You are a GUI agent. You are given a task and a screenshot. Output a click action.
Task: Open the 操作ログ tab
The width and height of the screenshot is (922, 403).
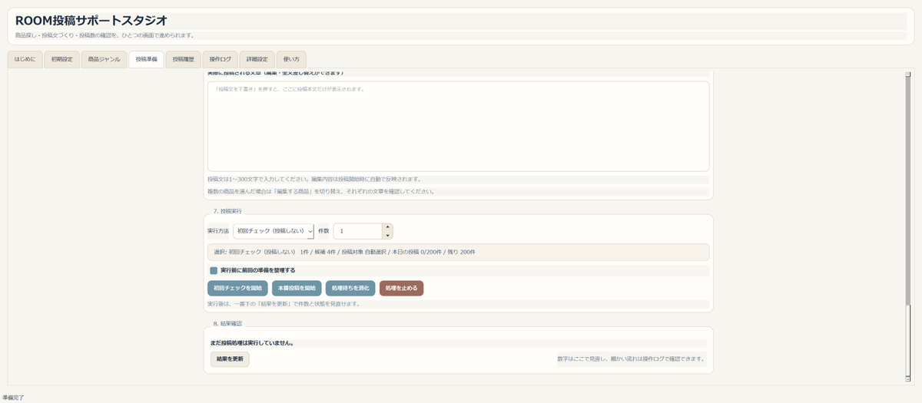click(221, 59)
